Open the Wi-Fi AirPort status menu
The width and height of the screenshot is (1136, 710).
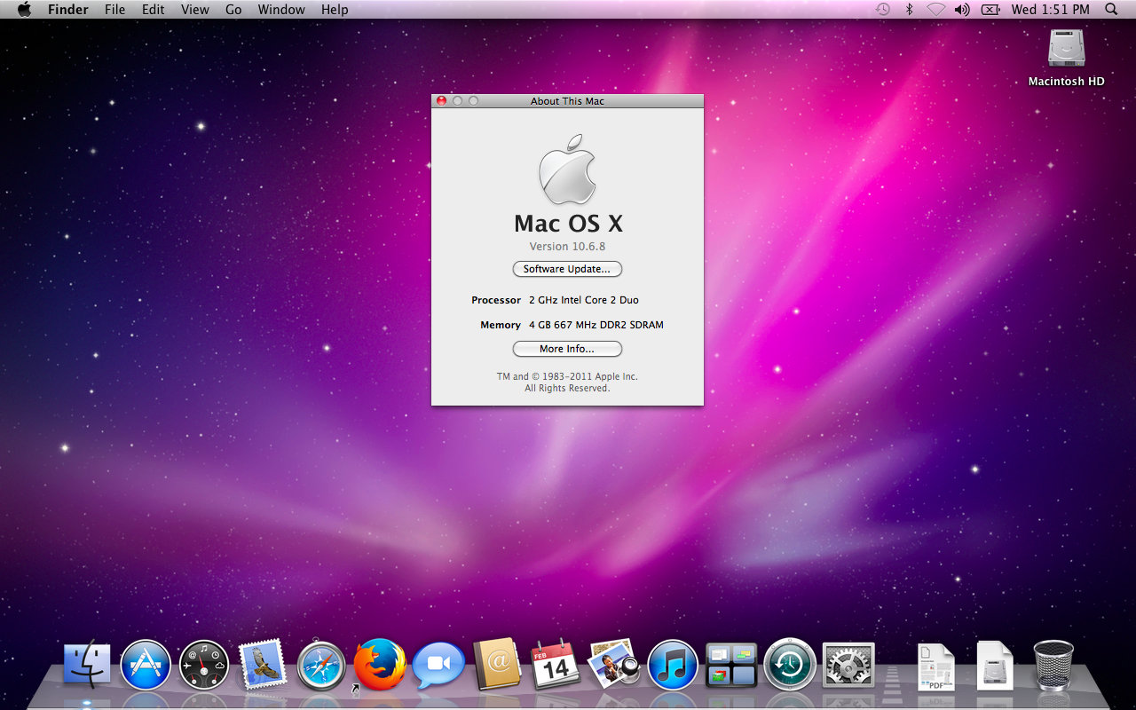(935, 10)
